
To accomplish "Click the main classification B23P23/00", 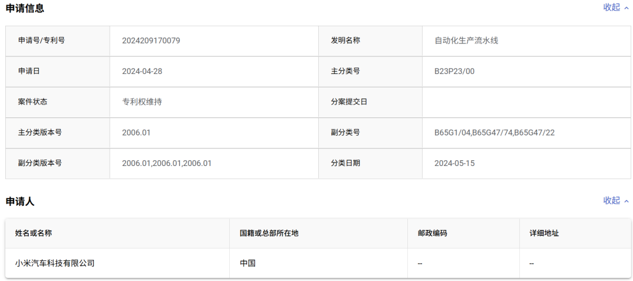I will click(x=454, y=71).
